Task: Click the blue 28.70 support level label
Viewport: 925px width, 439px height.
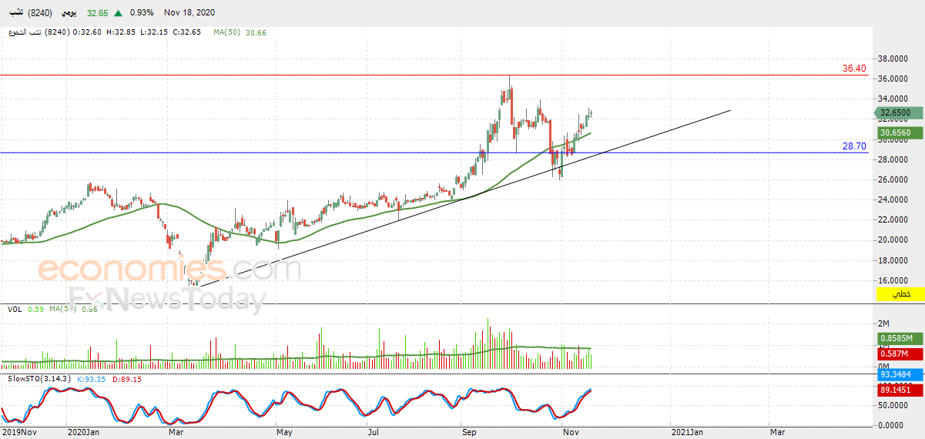Action: (x=854, y=146)
